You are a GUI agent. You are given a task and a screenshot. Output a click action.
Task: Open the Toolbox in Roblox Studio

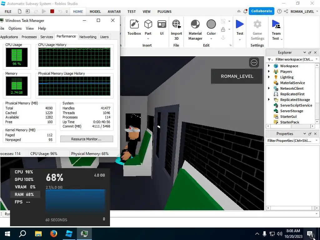coord(134,27)
